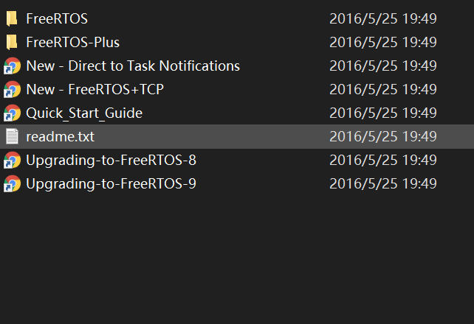Select the readme.txt file name
Viewport: 474px width, 324px height.
(x=60, y=136)
